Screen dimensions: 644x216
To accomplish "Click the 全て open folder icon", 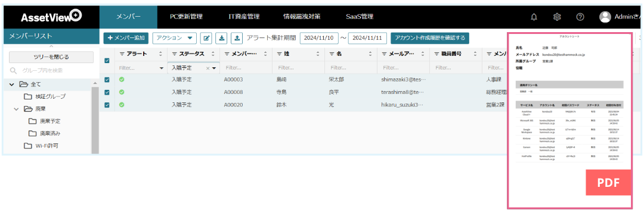I will [x=23, y=84].
